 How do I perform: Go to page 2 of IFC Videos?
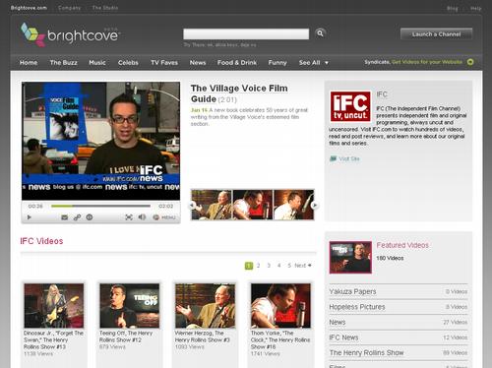[x=258, y=266]
